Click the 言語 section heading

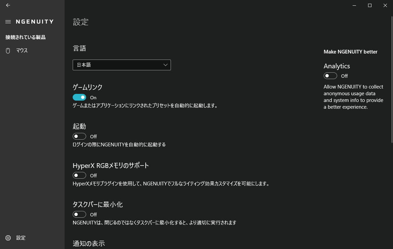(79, 48)
